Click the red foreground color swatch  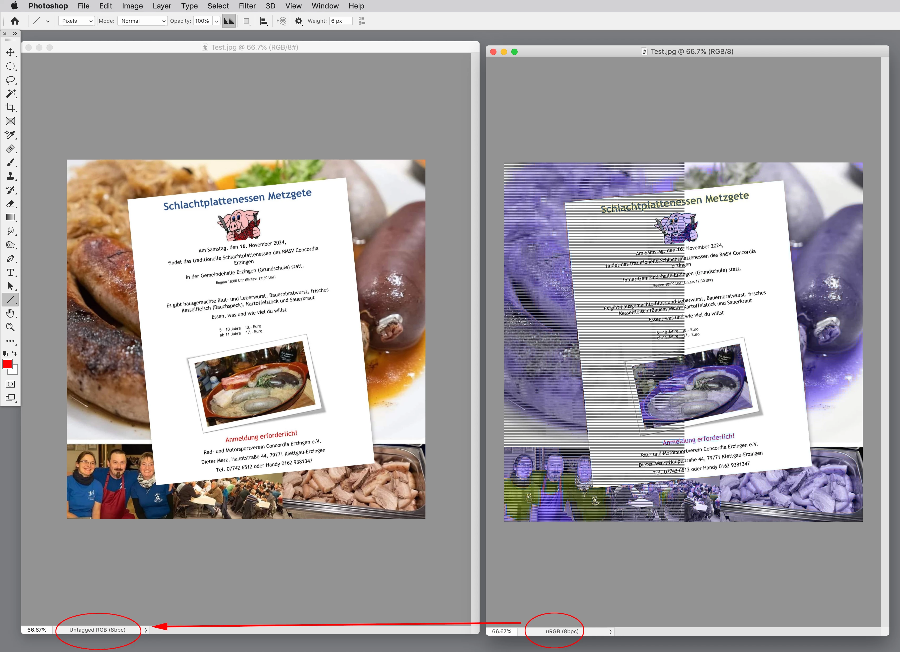(7, 364)
